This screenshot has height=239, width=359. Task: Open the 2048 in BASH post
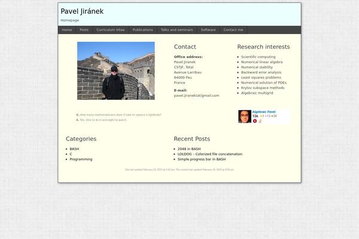189,149
